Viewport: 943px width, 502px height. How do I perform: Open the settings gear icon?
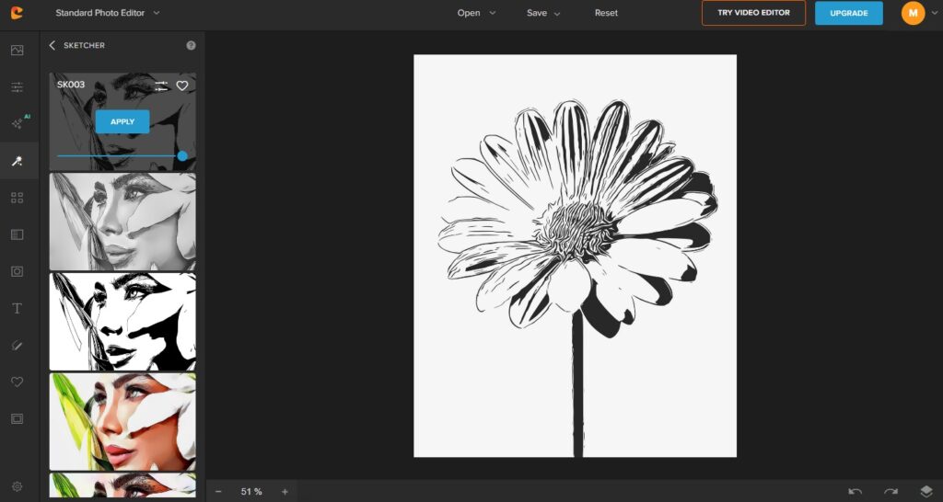click(17, 486)
